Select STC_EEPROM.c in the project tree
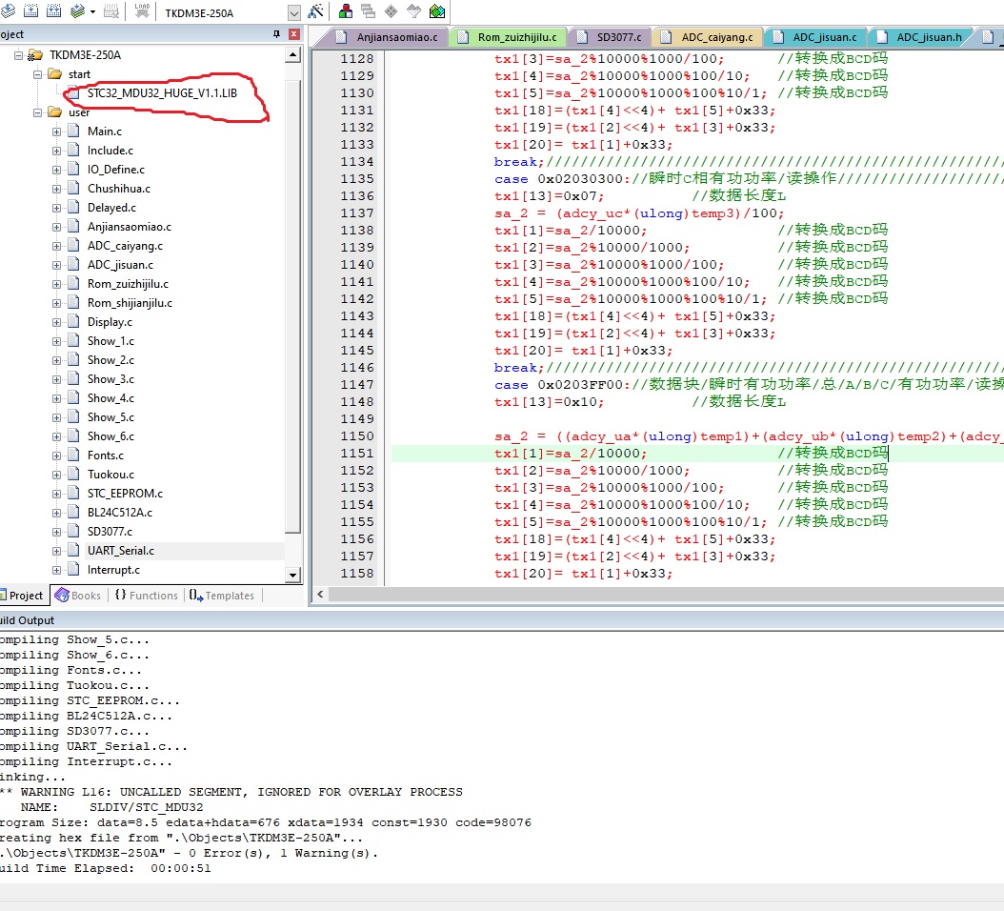The width and height of the screenshot is (1004, 911). click(125, 494)
